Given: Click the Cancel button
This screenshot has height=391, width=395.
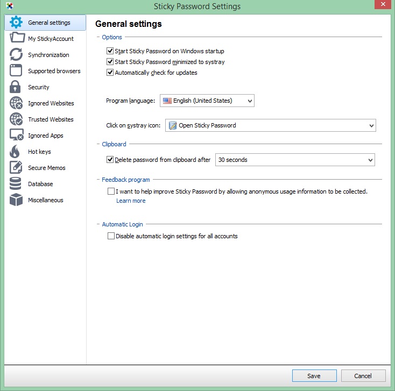Looking at the screenshot, I should tap(363, 375).
